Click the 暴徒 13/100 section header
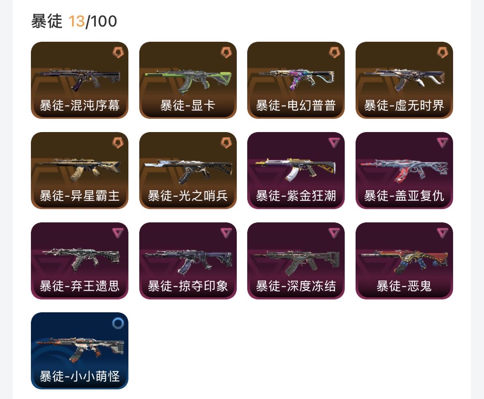 coord(74,21)
